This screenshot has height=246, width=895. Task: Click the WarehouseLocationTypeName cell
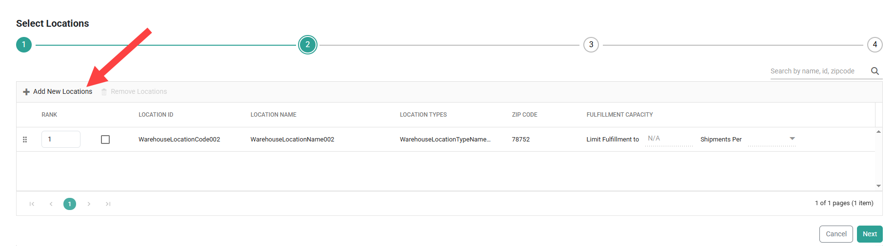pyautogui.click(x=445, y=140)
